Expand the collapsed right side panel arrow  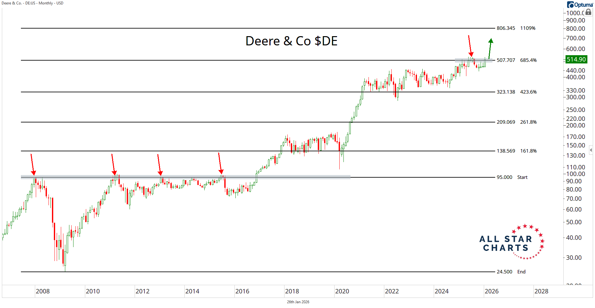click(x=591, y=150)
